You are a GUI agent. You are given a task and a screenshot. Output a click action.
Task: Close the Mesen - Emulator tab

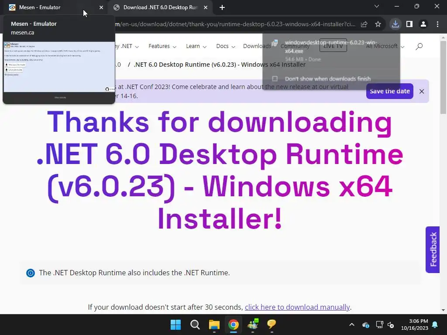[101, 7]
